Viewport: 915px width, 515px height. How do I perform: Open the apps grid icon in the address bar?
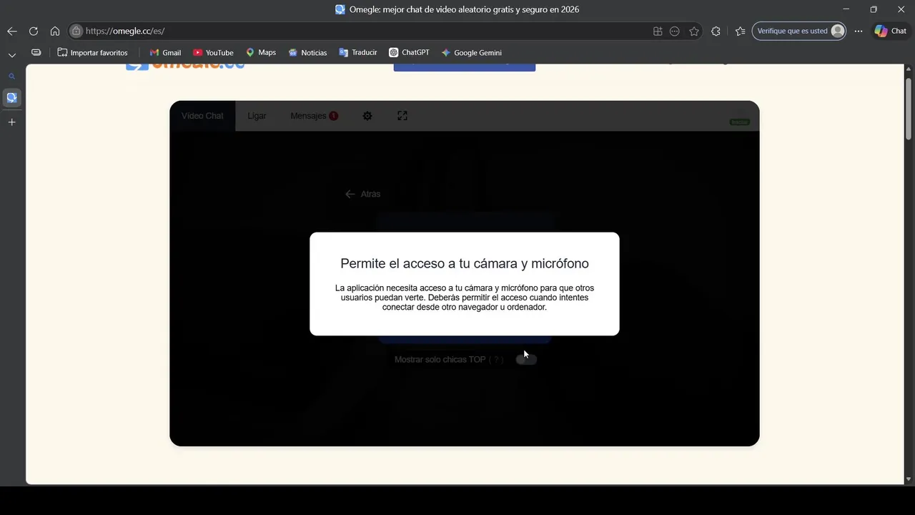click(658, 31)
